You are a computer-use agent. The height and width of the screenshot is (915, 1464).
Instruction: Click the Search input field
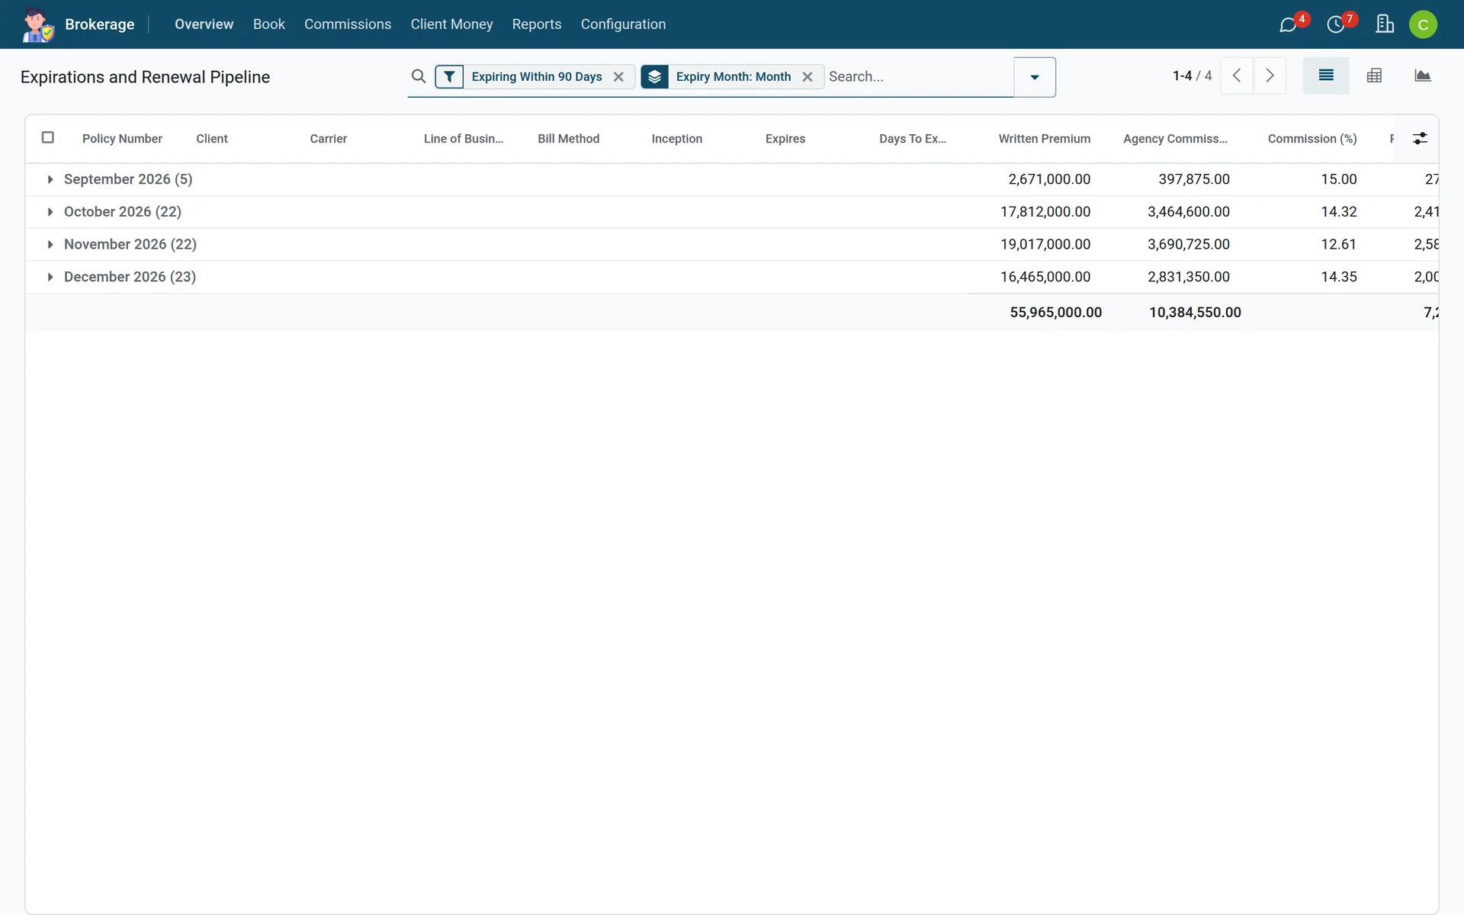pyautogui.click(x=919, y=76)
